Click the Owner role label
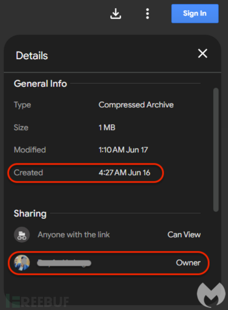Viewport: 228px width, 310px height. click(x=188, y=263)
